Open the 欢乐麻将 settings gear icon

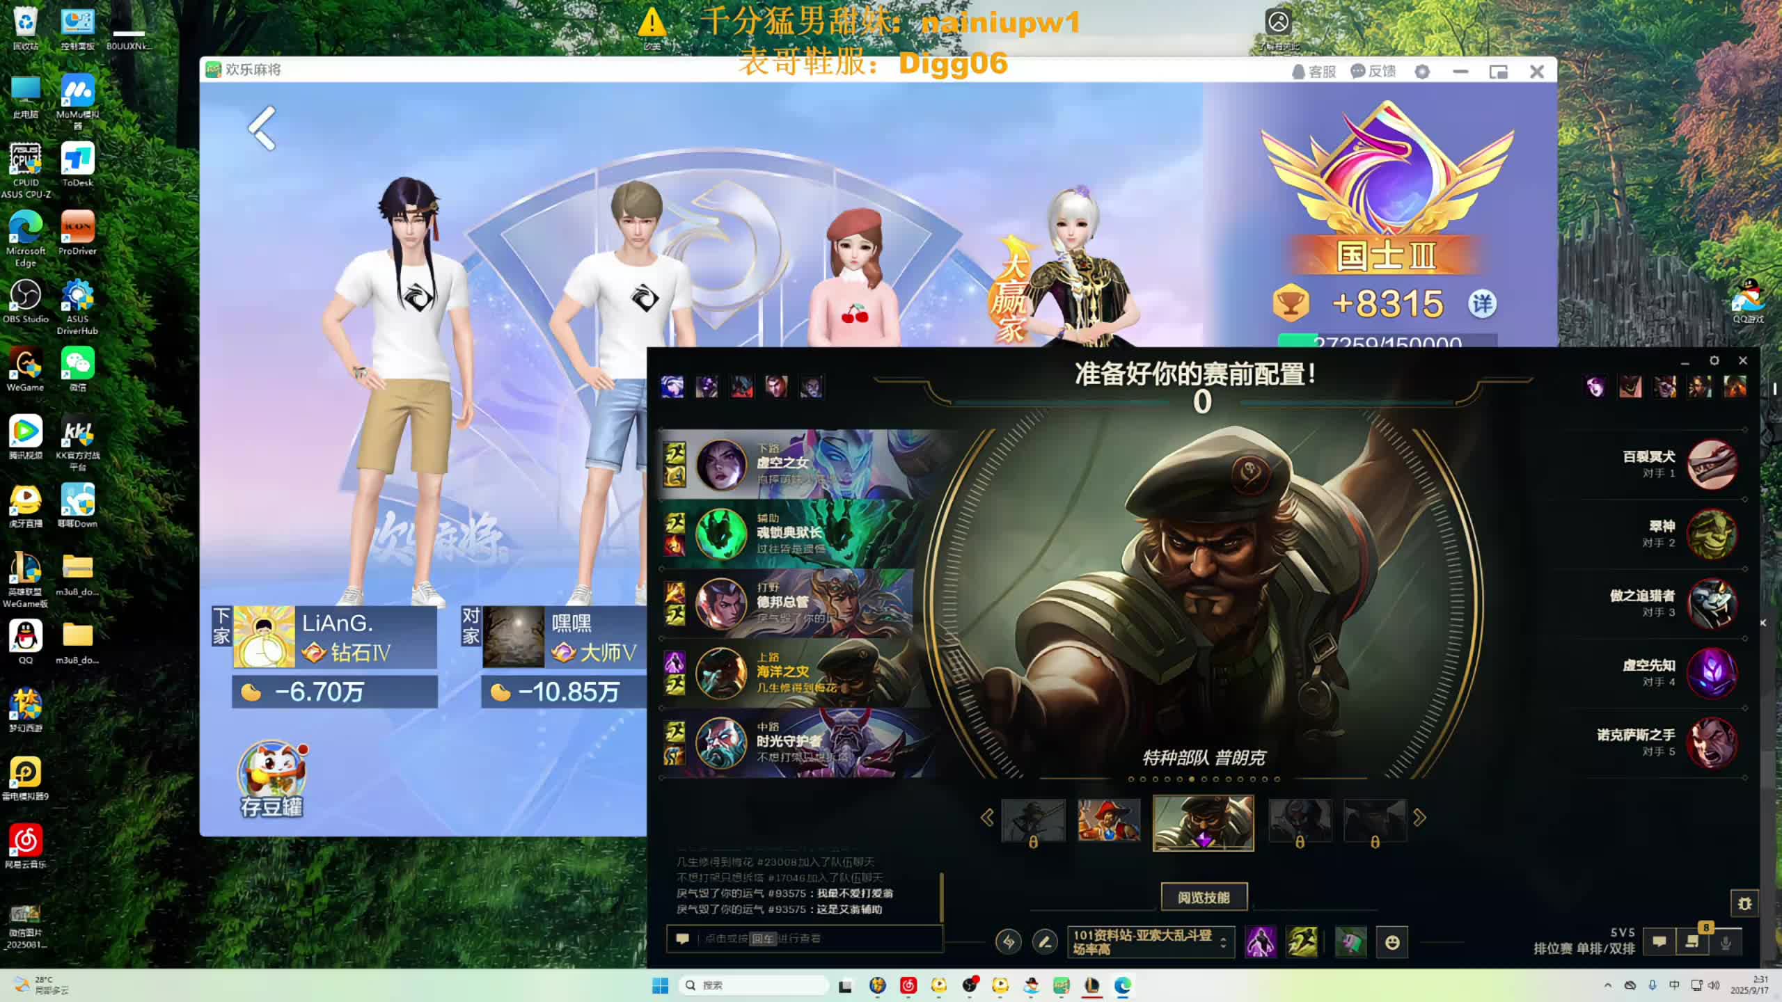click(x=1422, y=72)
